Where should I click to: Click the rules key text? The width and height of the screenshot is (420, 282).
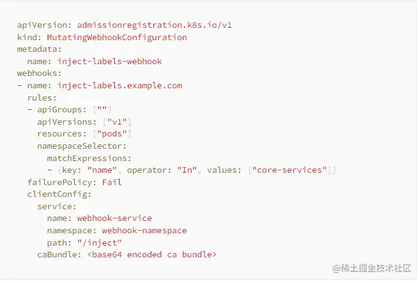coord(42,97)
